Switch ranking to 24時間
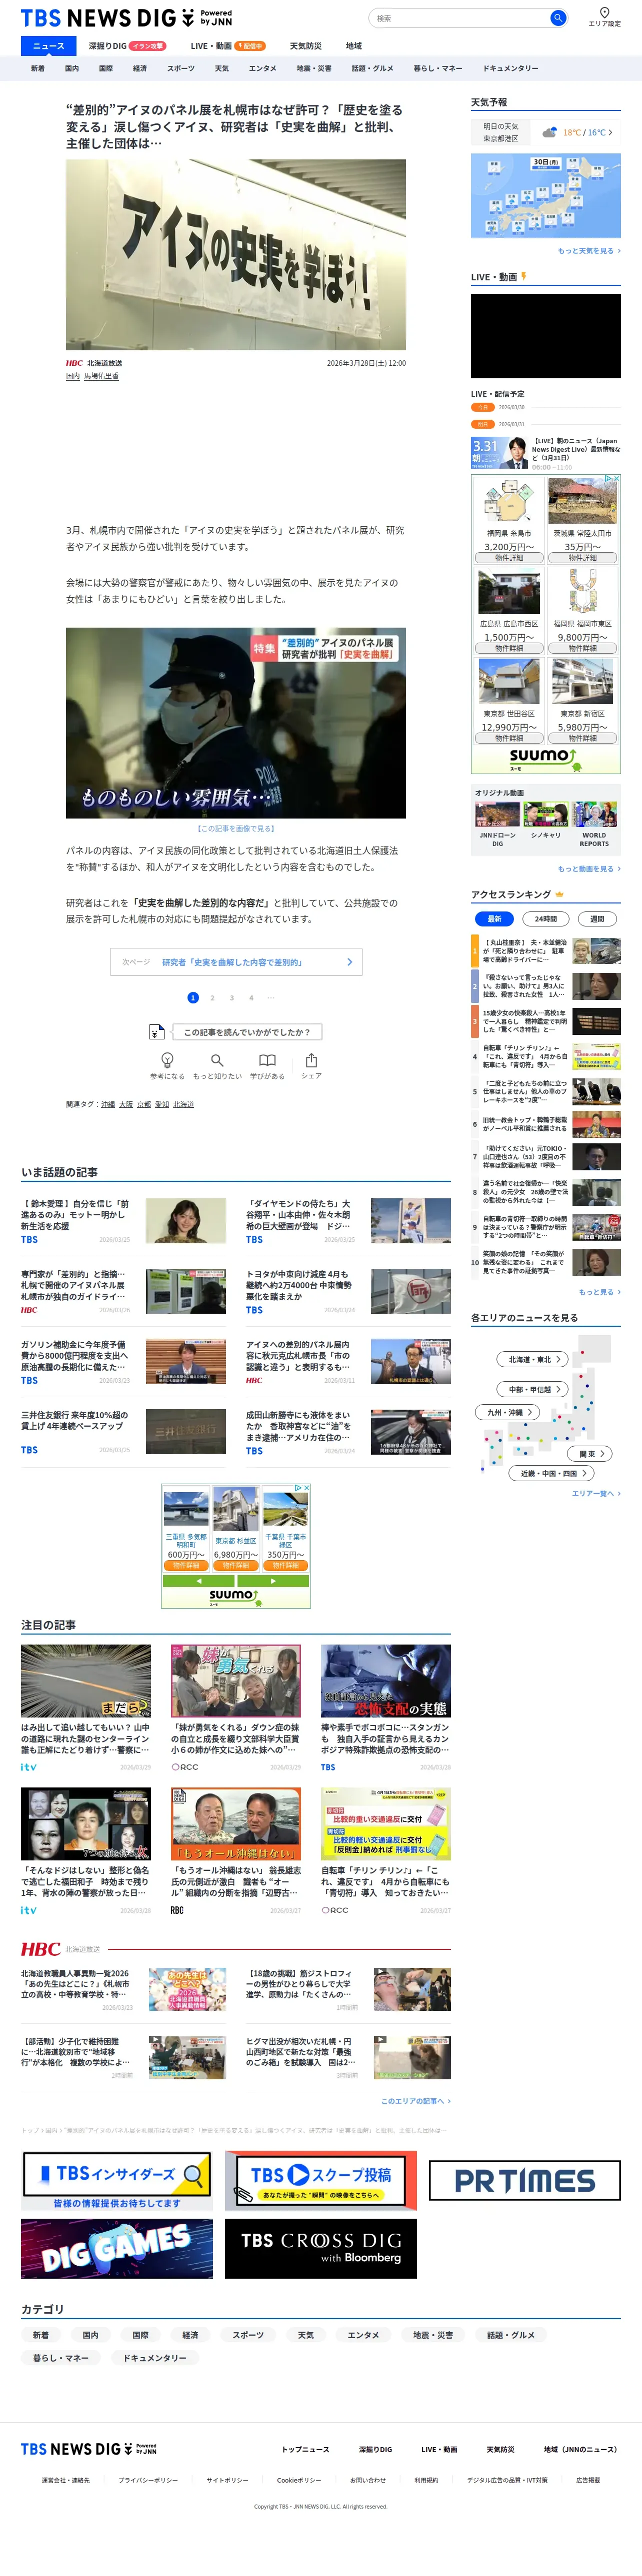642x2576 pixels. click(546, 918)
